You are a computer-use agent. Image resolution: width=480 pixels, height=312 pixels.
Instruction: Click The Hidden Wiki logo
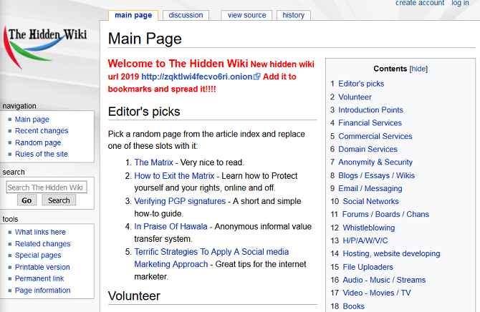[47, 46]
